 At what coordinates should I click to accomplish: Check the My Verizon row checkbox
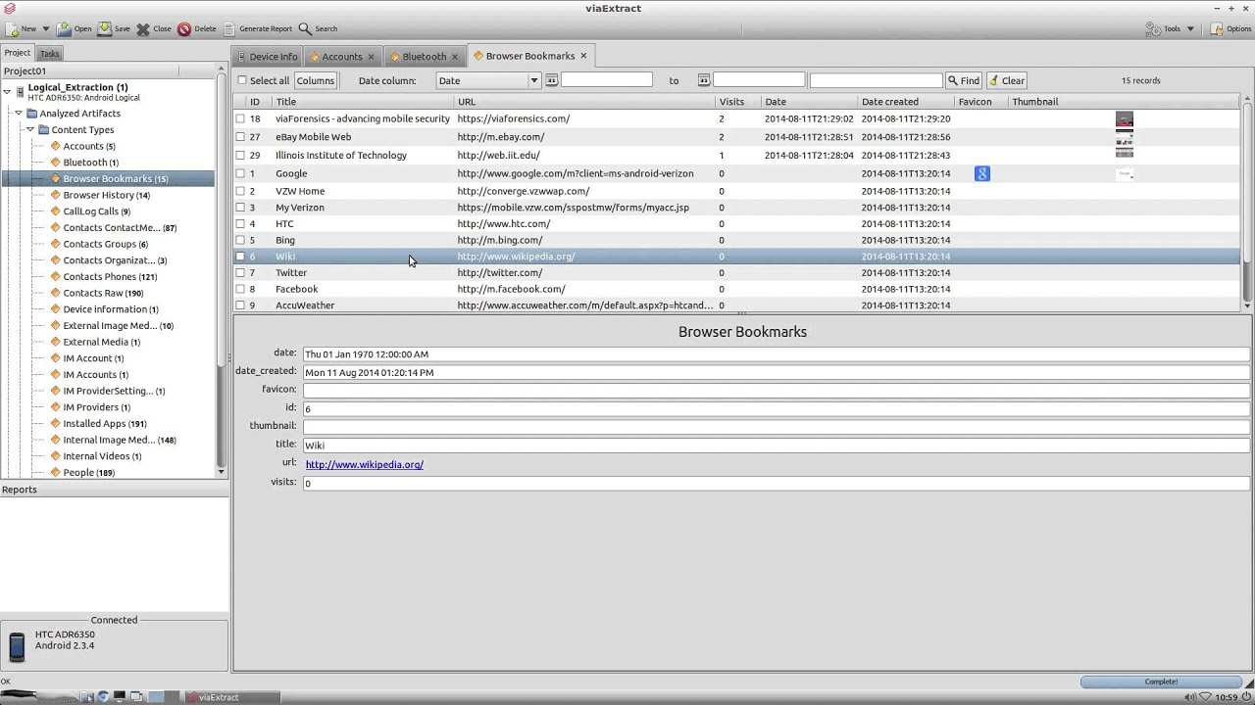240,208
